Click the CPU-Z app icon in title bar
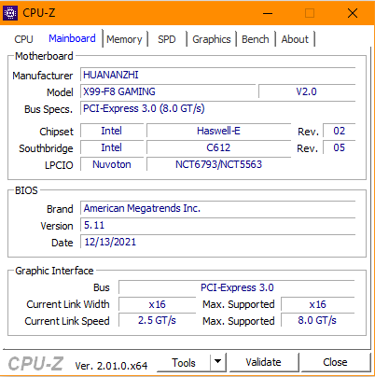This screenshot has height=377, width=375. pyautogui.click(x=10, y=13)
